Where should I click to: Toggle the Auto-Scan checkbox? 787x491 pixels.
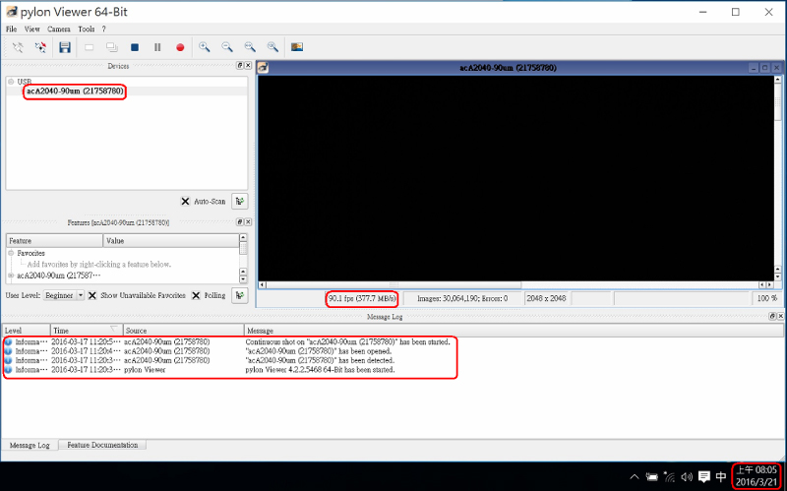point(185,202)
